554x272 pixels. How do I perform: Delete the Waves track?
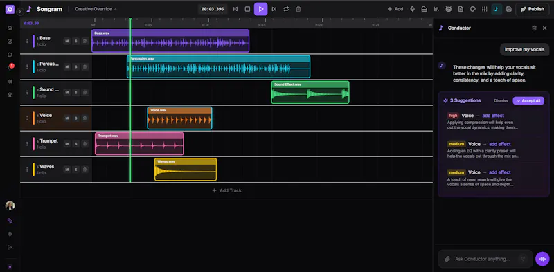(x=84, y=170)
